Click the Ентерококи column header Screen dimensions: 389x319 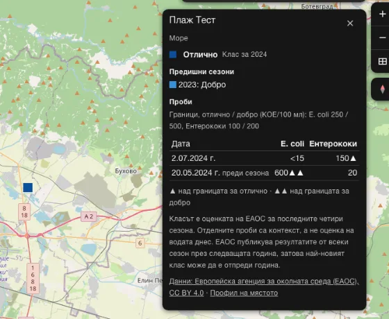pyautogui.click(x=333, y=144)
